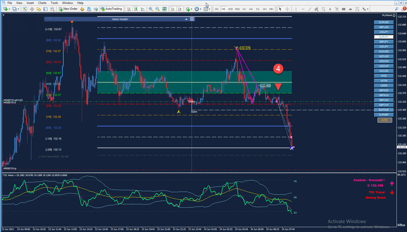407x232 pixels.
Task: Choose the draw horizontal line tool
Action: click(303, 9)
